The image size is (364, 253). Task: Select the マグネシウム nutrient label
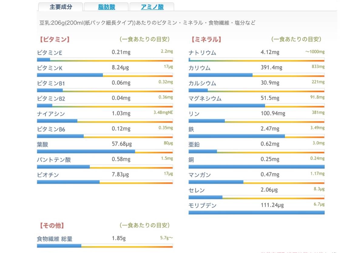[x=205, y=99]
